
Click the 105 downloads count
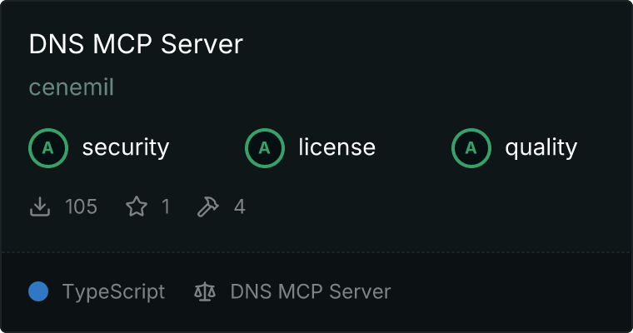tap(82, 206)
